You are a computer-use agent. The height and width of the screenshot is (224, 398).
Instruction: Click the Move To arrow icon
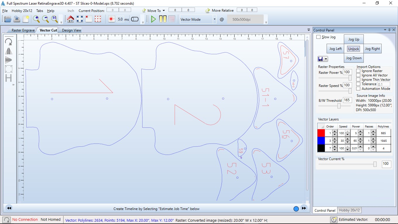[144, 10]
